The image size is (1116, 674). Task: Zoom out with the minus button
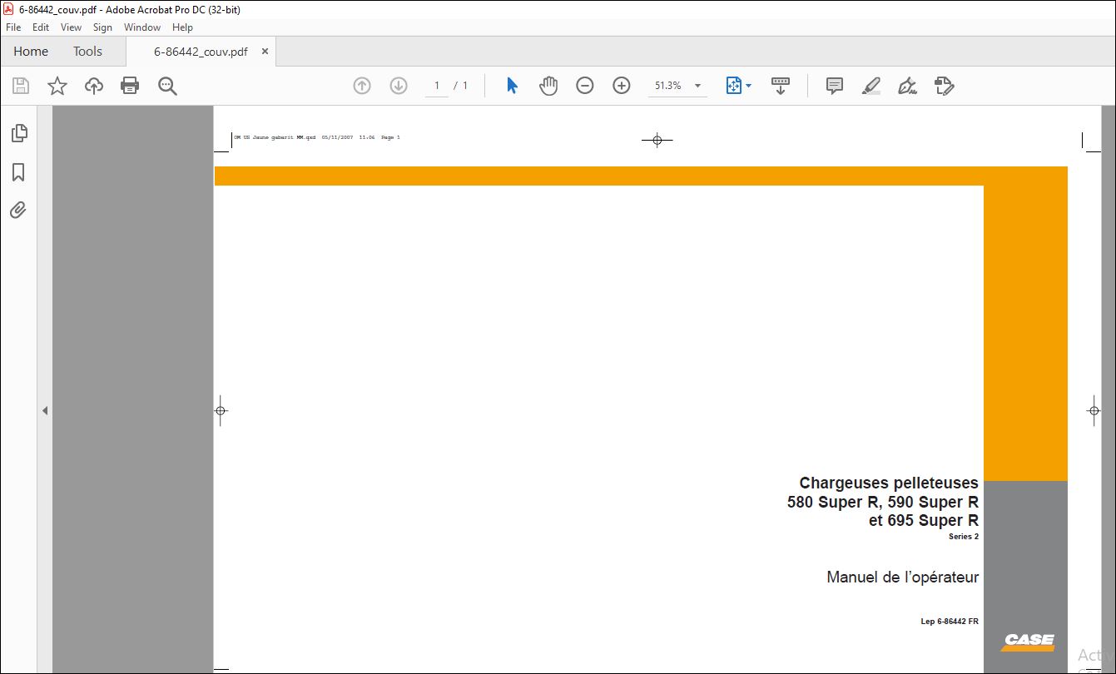[x=585, y=86]
